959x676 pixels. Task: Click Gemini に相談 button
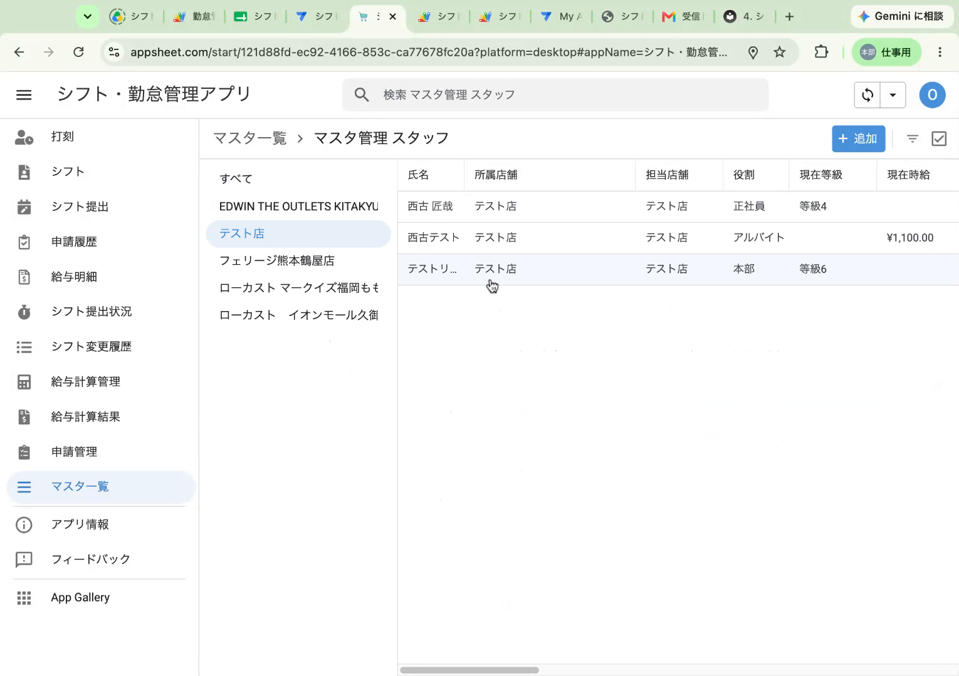[x=901, y=16]
